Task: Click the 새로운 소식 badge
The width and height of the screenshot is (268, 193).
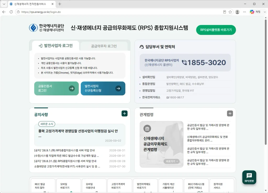Action: (47, 124)
